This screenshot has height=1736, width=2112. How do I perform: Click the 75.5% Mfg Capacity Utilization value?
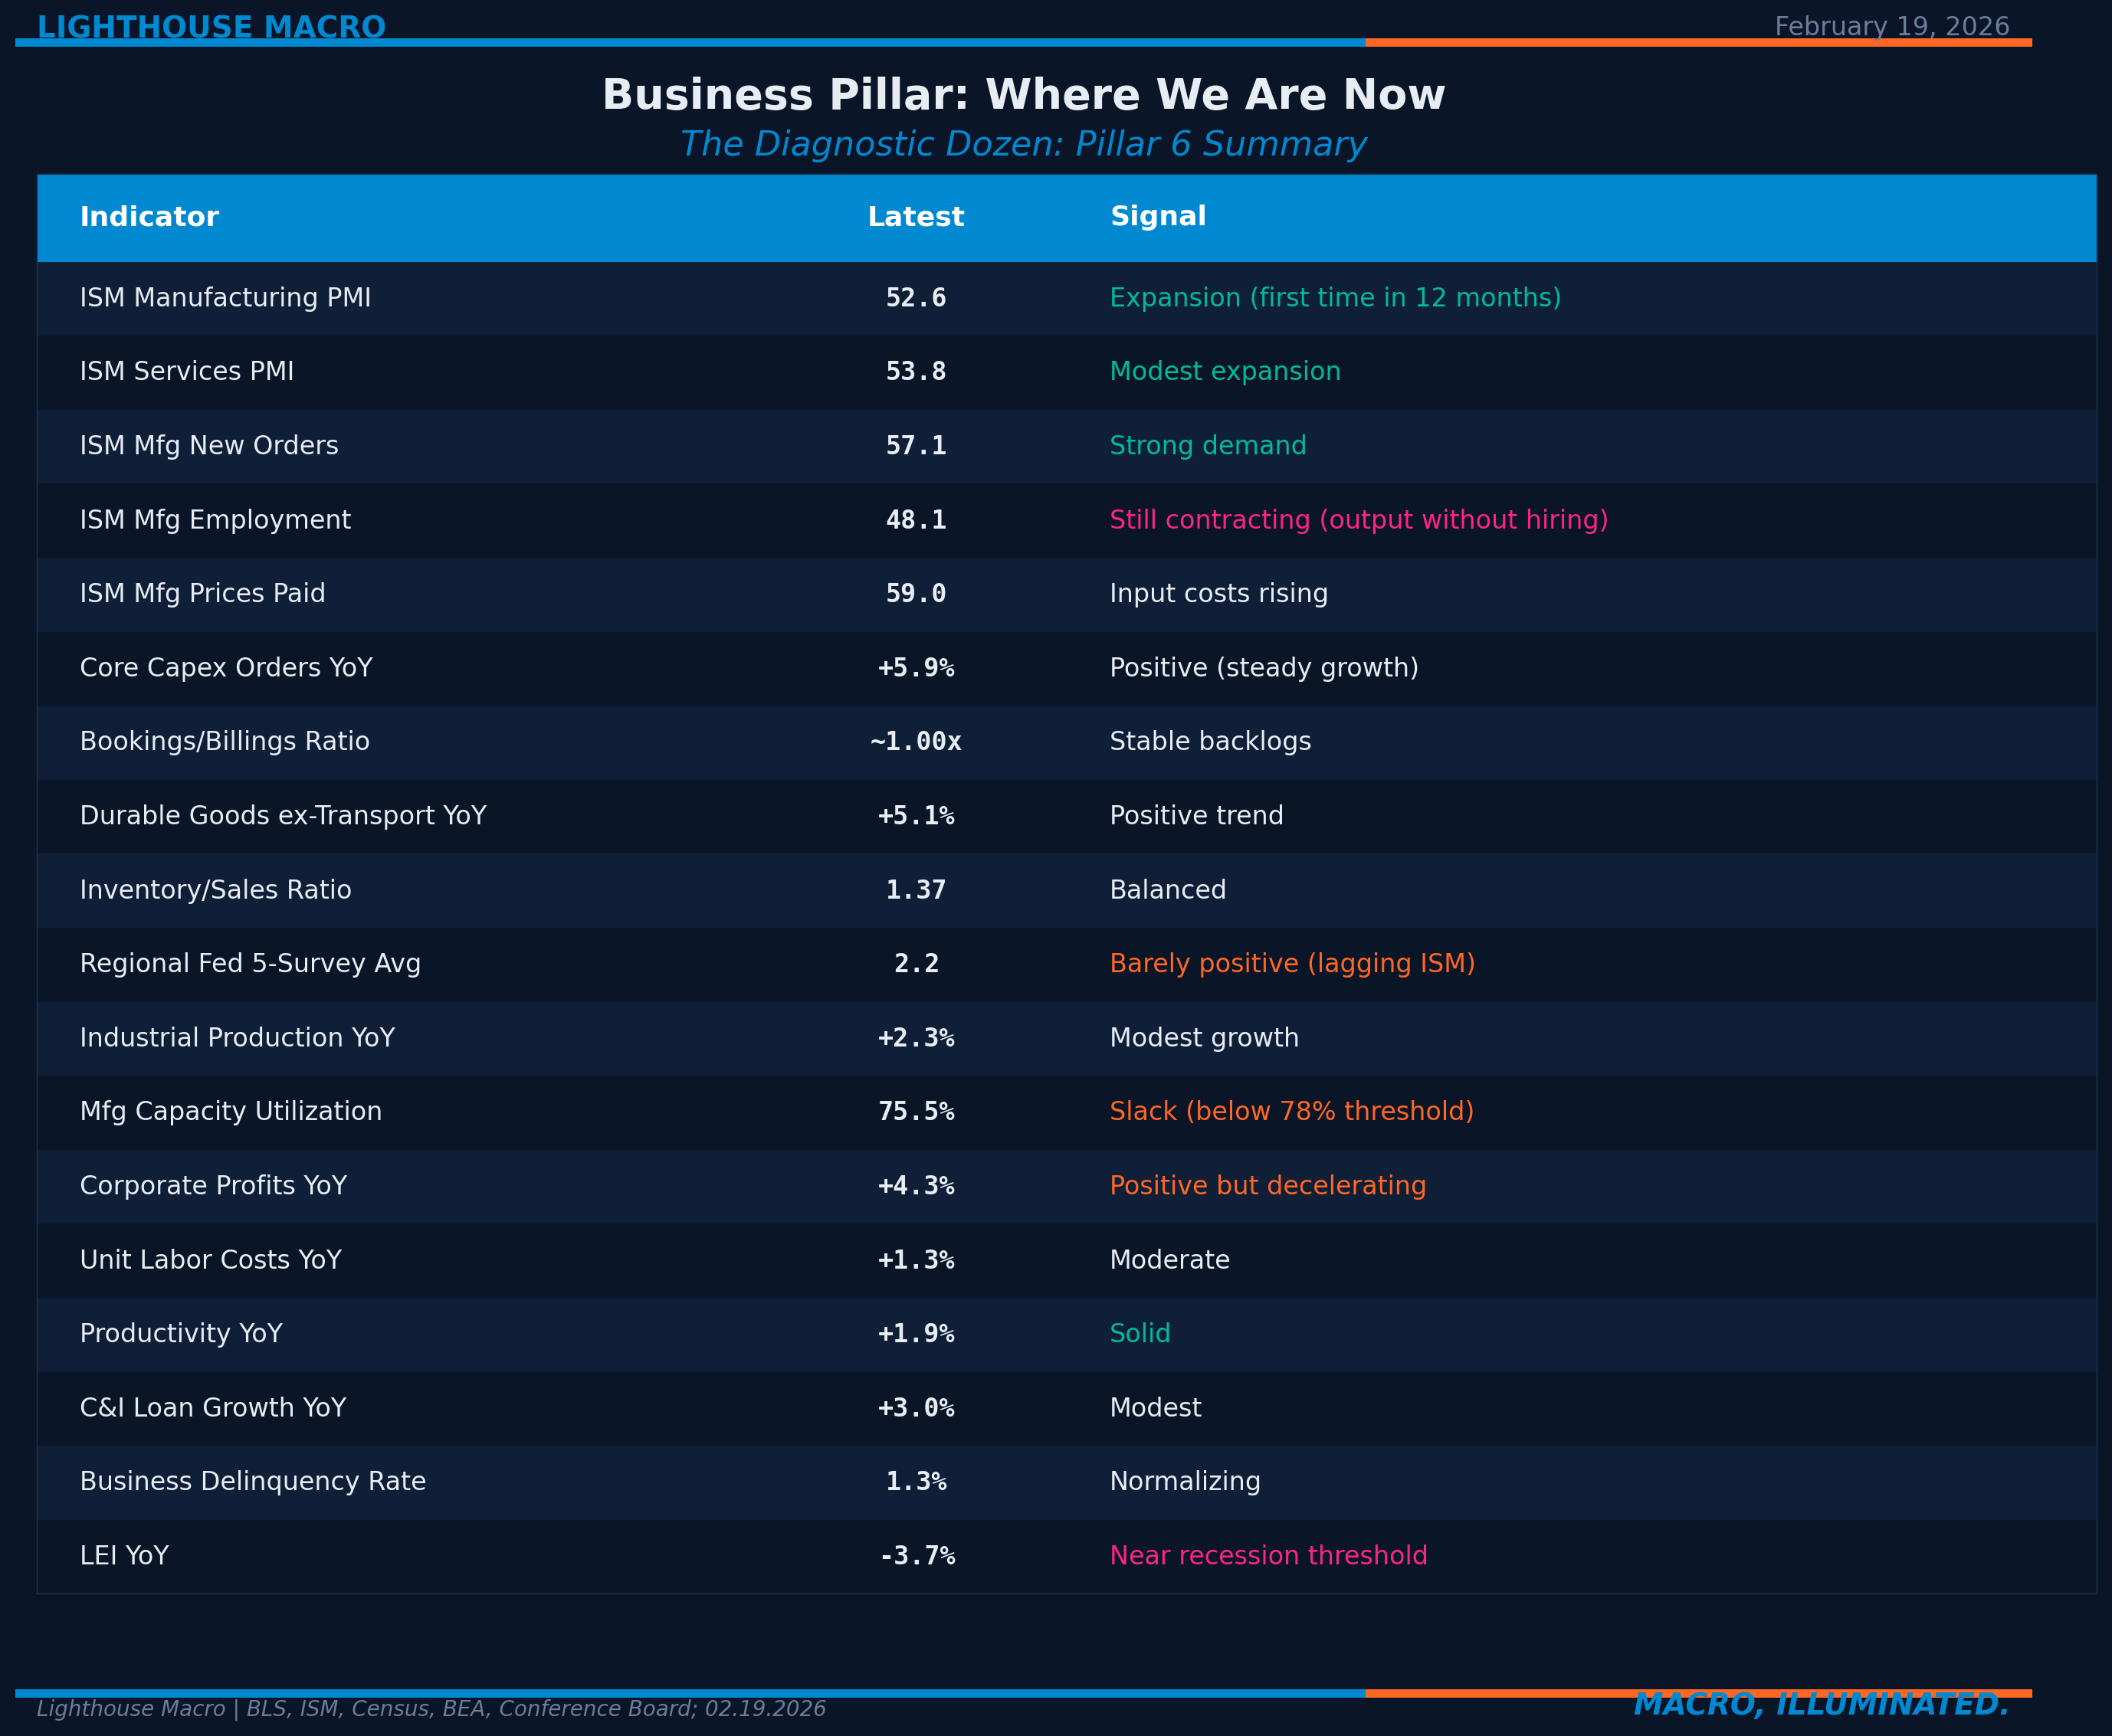915,1112
